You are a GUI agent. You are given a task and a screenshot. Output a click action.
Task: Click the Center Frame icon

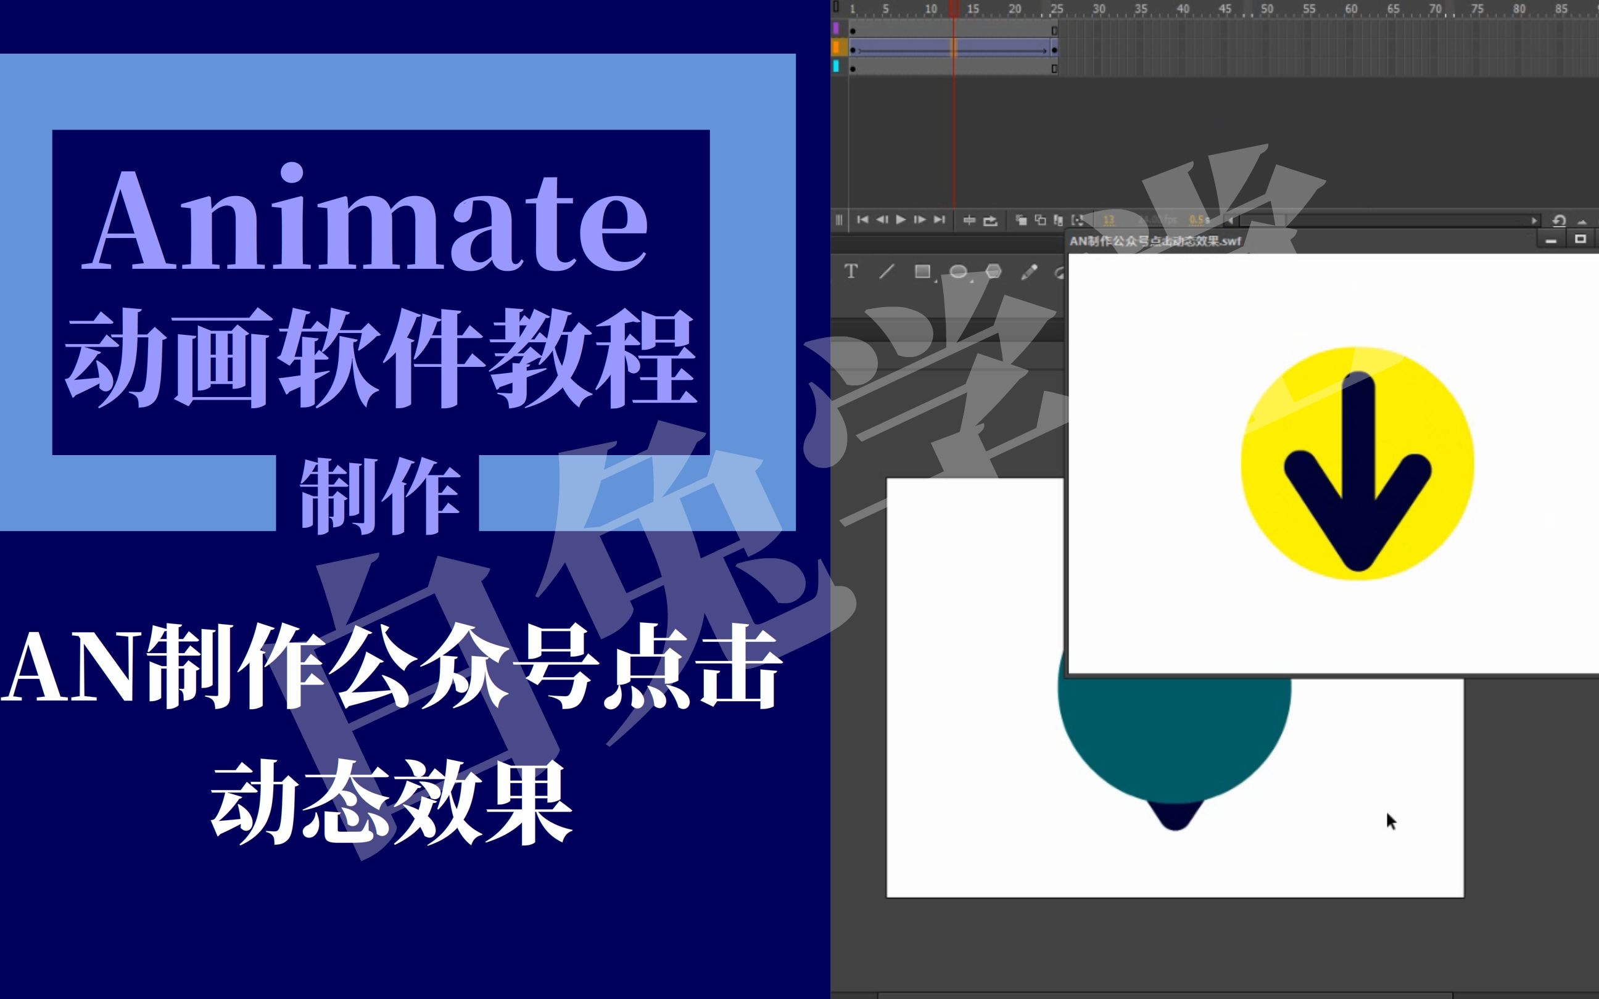[x=969, y=220]
